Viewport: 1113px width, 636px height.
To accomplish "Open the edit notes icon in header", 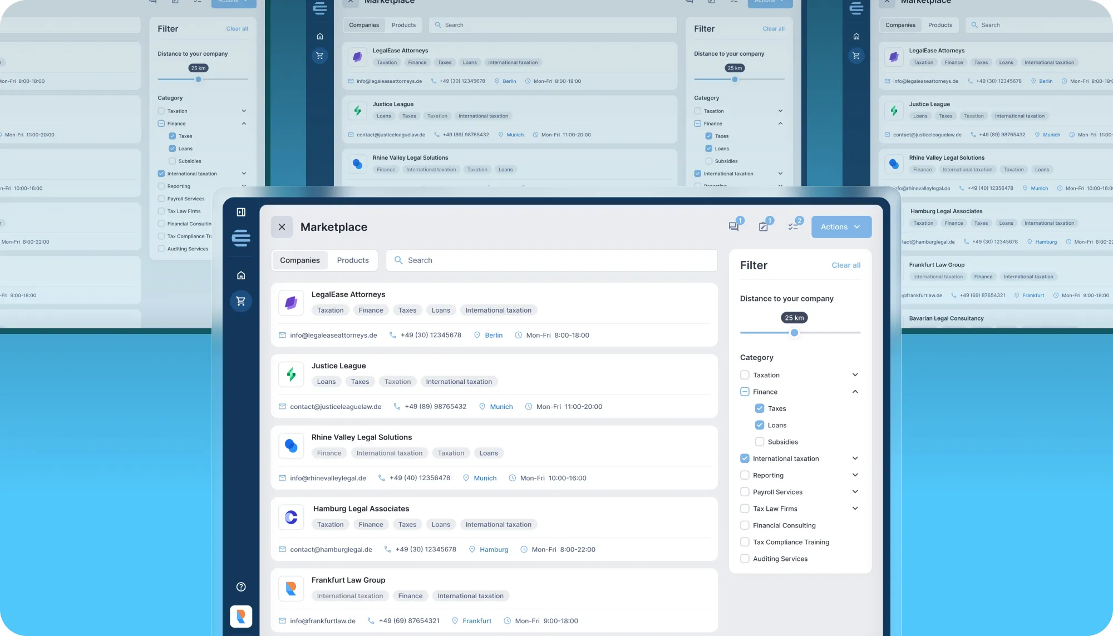I will 764,226.
